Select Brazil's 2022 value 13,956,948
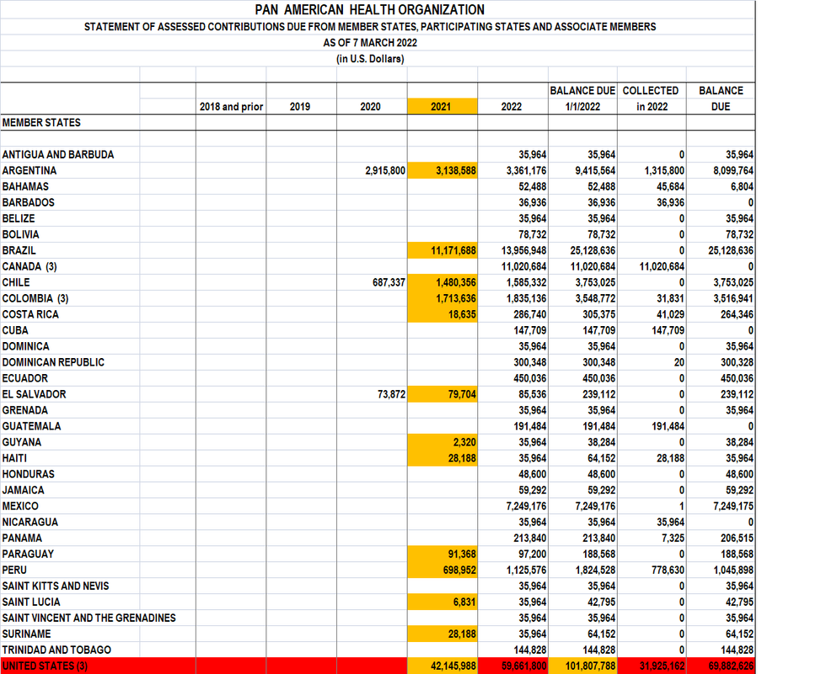The height and width of the screenshot is (674, 837). (x=523, y=251)
